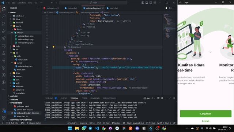Open the Source Control view
This screenshot has width=234, height=132.
[x=4, y=23]
